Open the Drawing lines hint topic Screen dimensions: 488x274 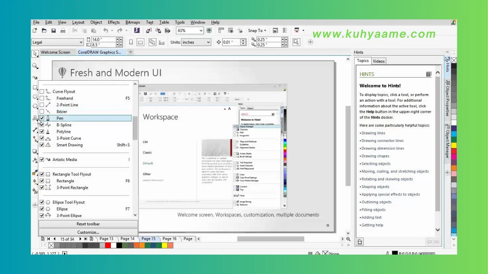[373, 133]
